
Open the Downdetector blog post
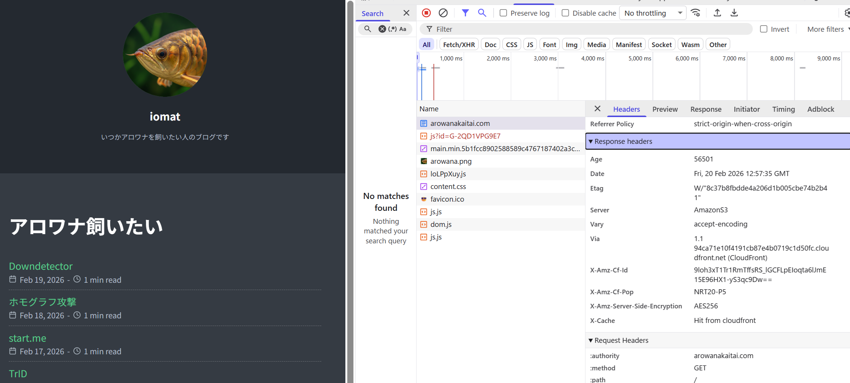(x=41, y=266)
